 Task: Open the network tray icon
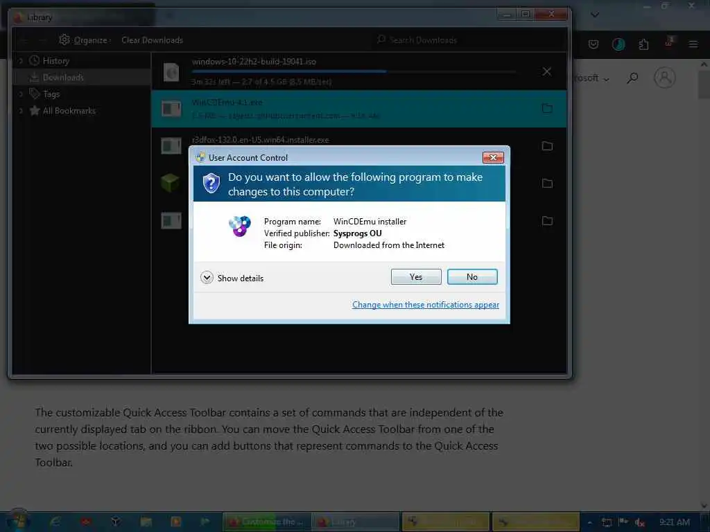(607, 522)
